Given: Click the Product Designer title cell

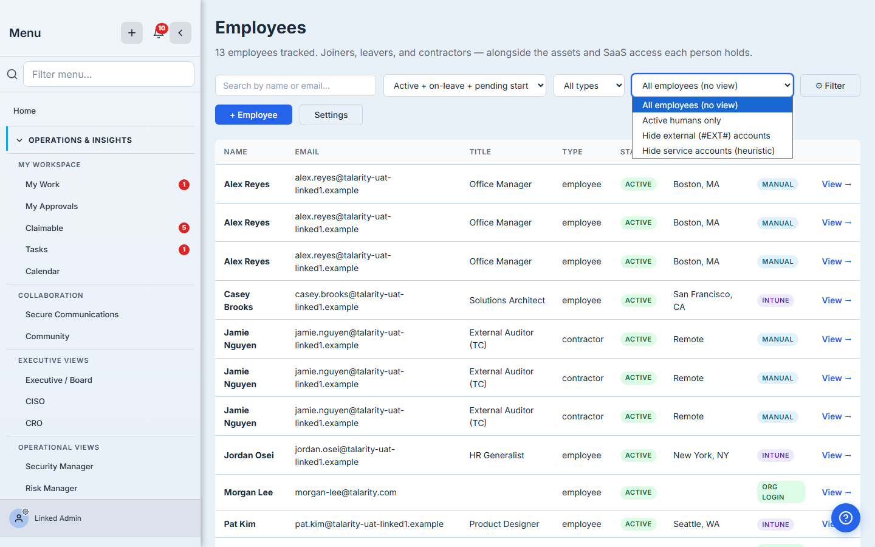Looking at the screenshot, I should pos(504,524).
